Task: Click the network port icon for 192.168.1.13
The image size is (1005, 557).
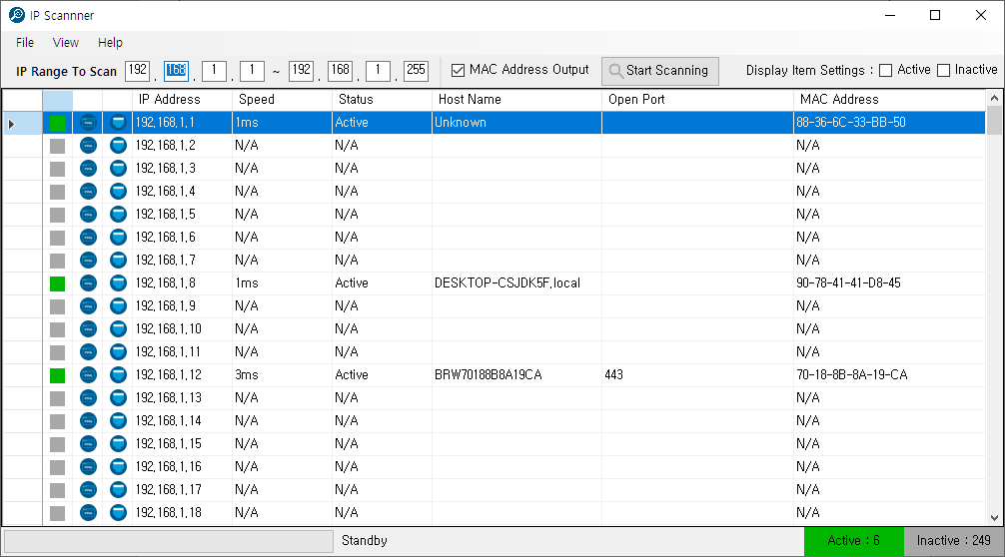Action: pyautogui.click(x=118, y=398)
